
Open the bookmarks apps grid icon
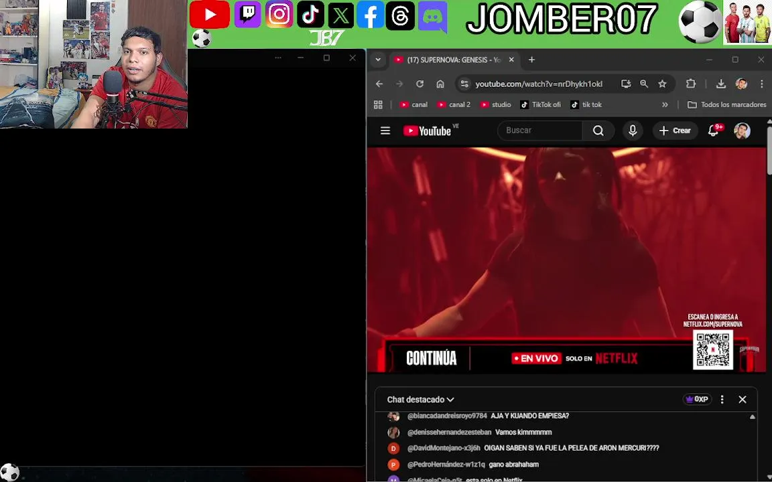[378, 104]
